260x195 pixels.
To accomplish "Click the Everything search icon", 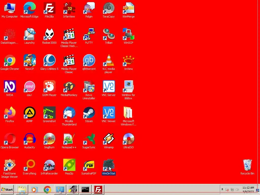I will (x=29, y=165).
